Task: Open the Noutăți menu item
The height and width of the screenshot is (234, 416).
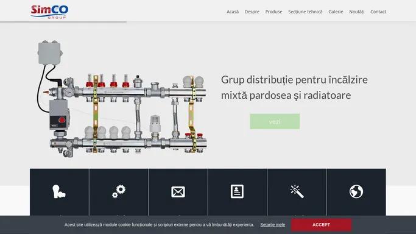Action: 356,12
